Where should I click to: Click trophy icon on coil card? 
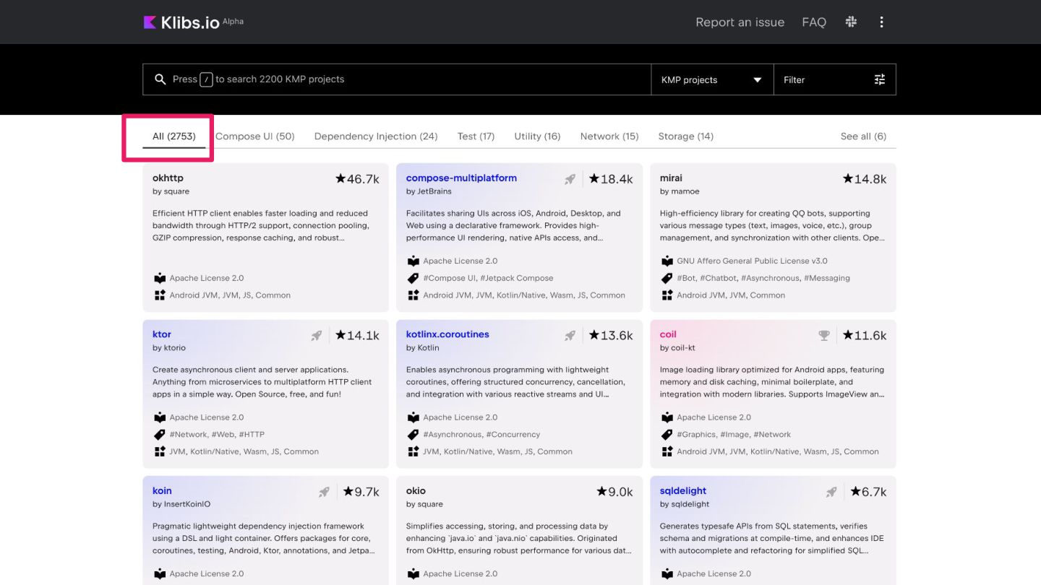823,335
